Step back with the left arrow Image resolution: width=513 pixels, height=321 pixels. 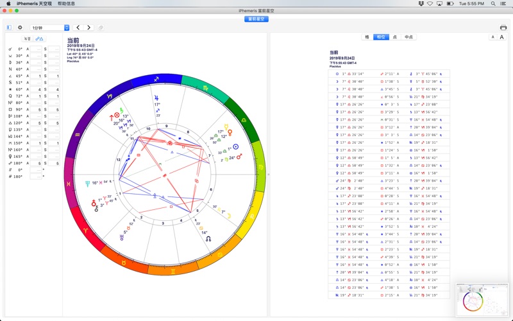78,28
